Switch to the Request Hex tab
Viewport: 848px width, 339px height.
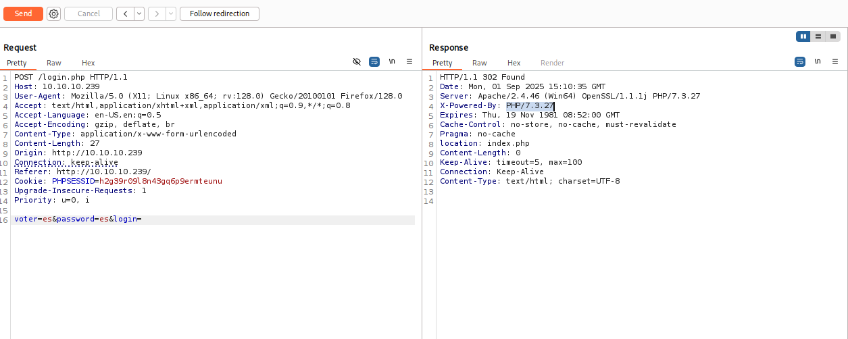pos(89,63)
